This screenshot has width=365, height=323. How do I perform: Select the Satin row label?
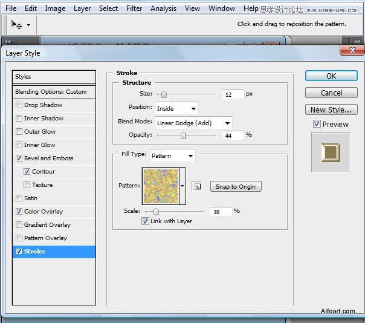[31, 198]
